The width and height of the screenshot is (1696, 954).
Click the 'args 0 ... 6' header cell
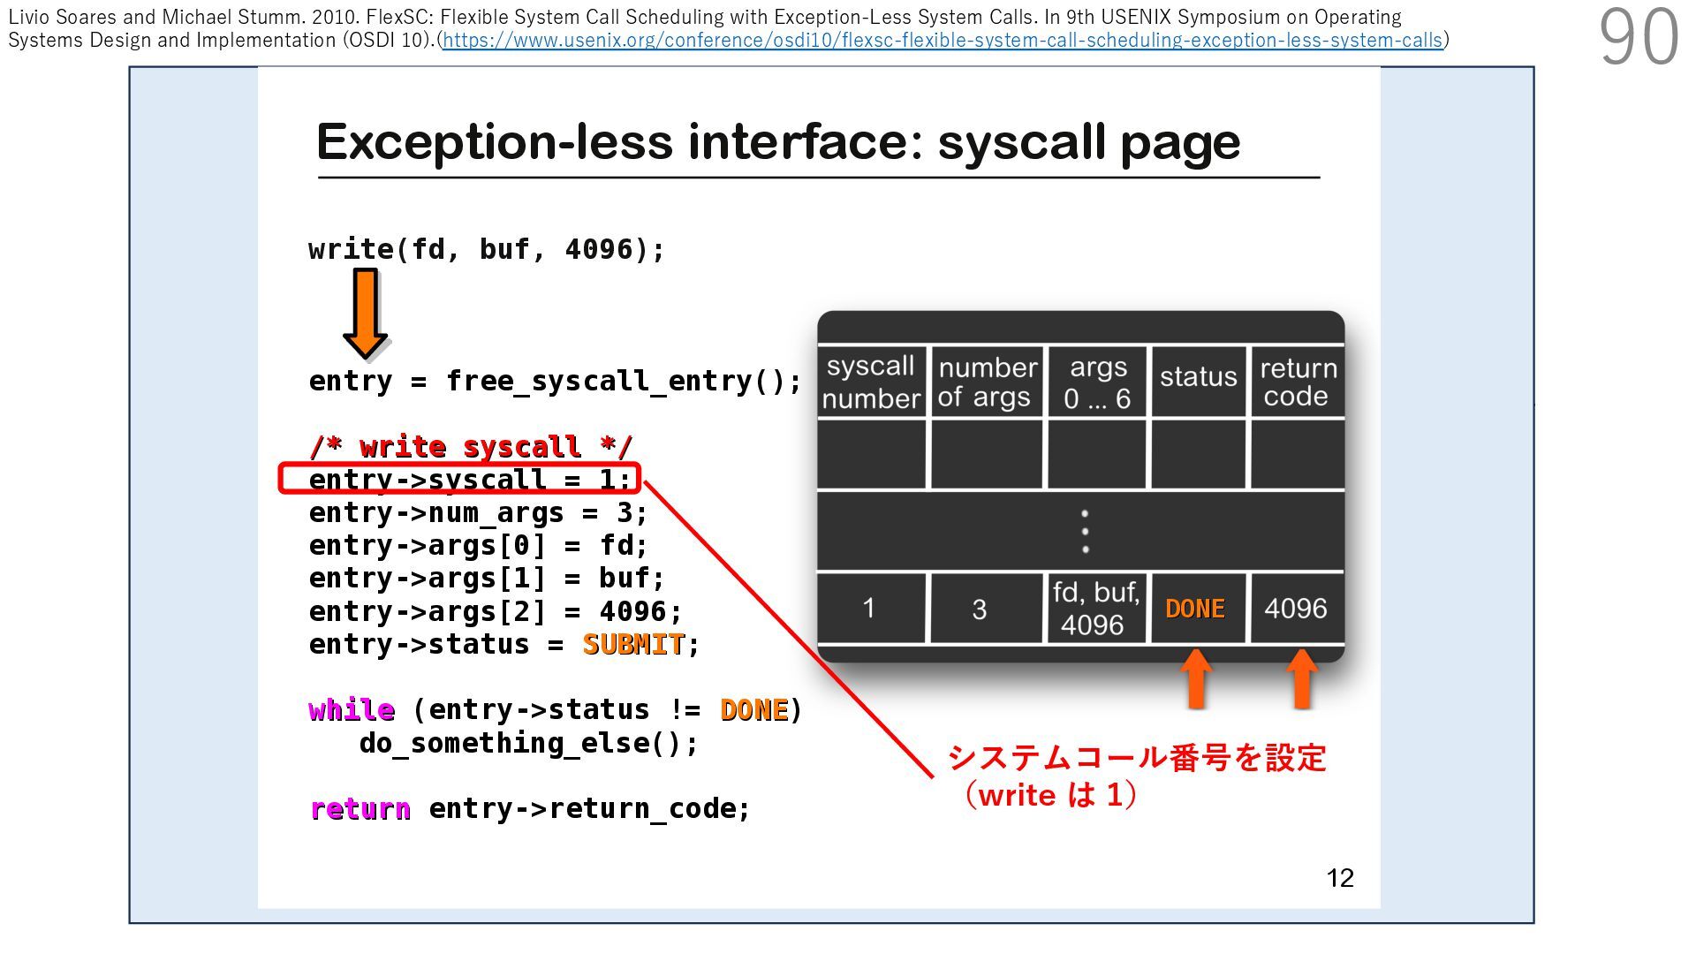1096,382
